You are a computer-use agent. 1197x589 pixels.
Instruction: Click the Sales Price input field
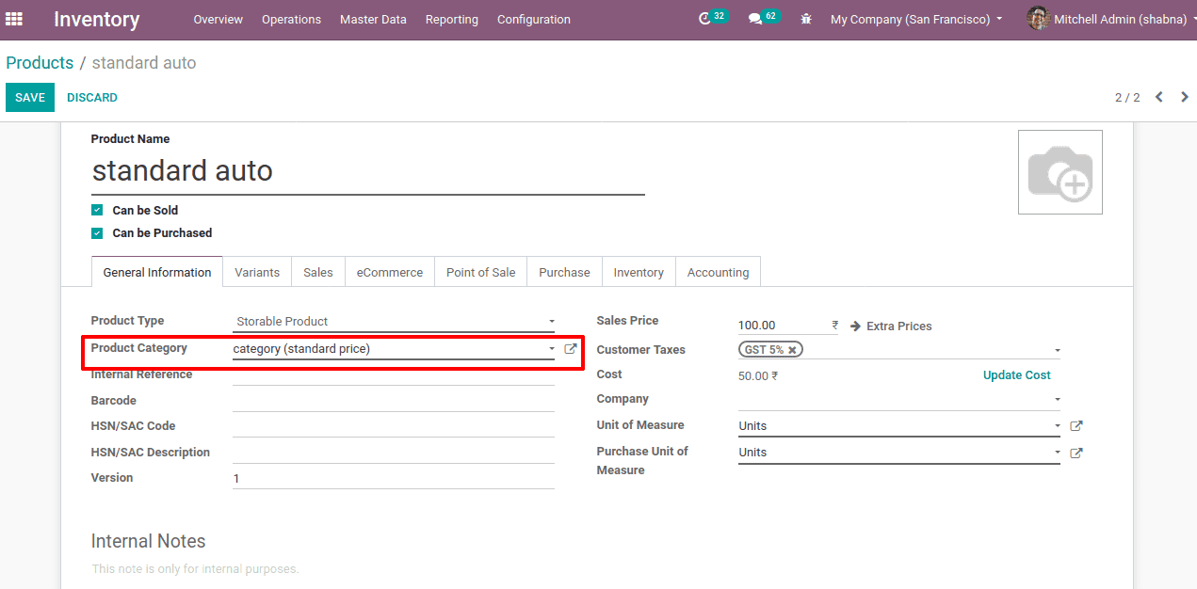pos(788,326)
